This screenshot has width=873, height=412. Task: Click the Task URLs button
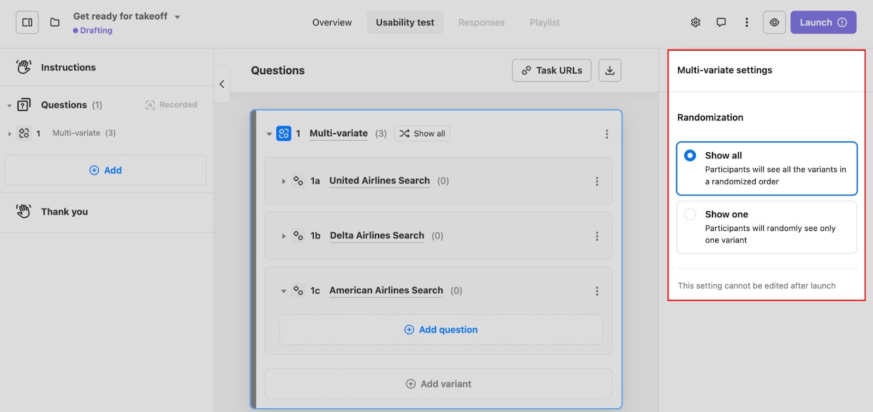pos(552,70)
